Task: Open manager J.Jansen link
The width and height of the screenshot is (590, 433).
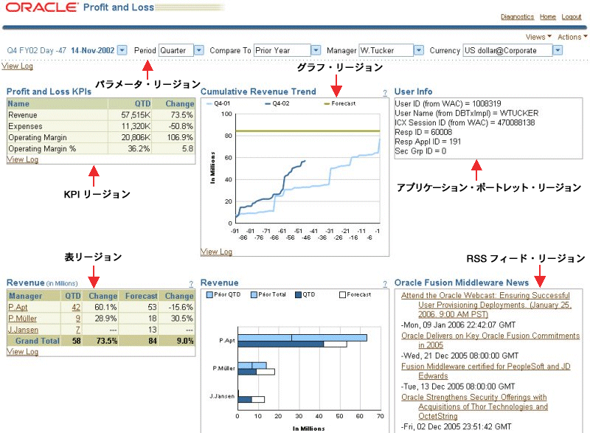Action: coord(24,330)
